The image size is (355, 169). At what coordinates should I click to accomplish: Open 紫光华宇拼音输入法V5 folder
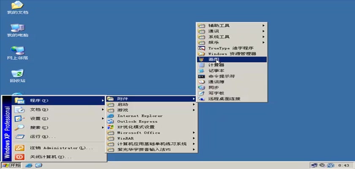pyautogui.click(x=151, y=150)
